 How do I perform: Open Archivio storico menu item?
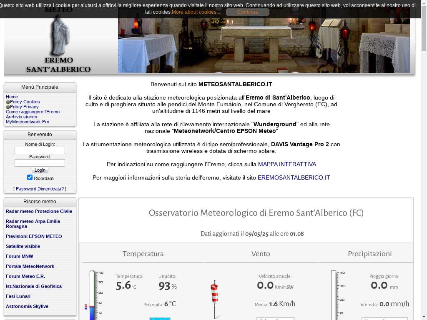pyautogui.click(x=22, y=117)
